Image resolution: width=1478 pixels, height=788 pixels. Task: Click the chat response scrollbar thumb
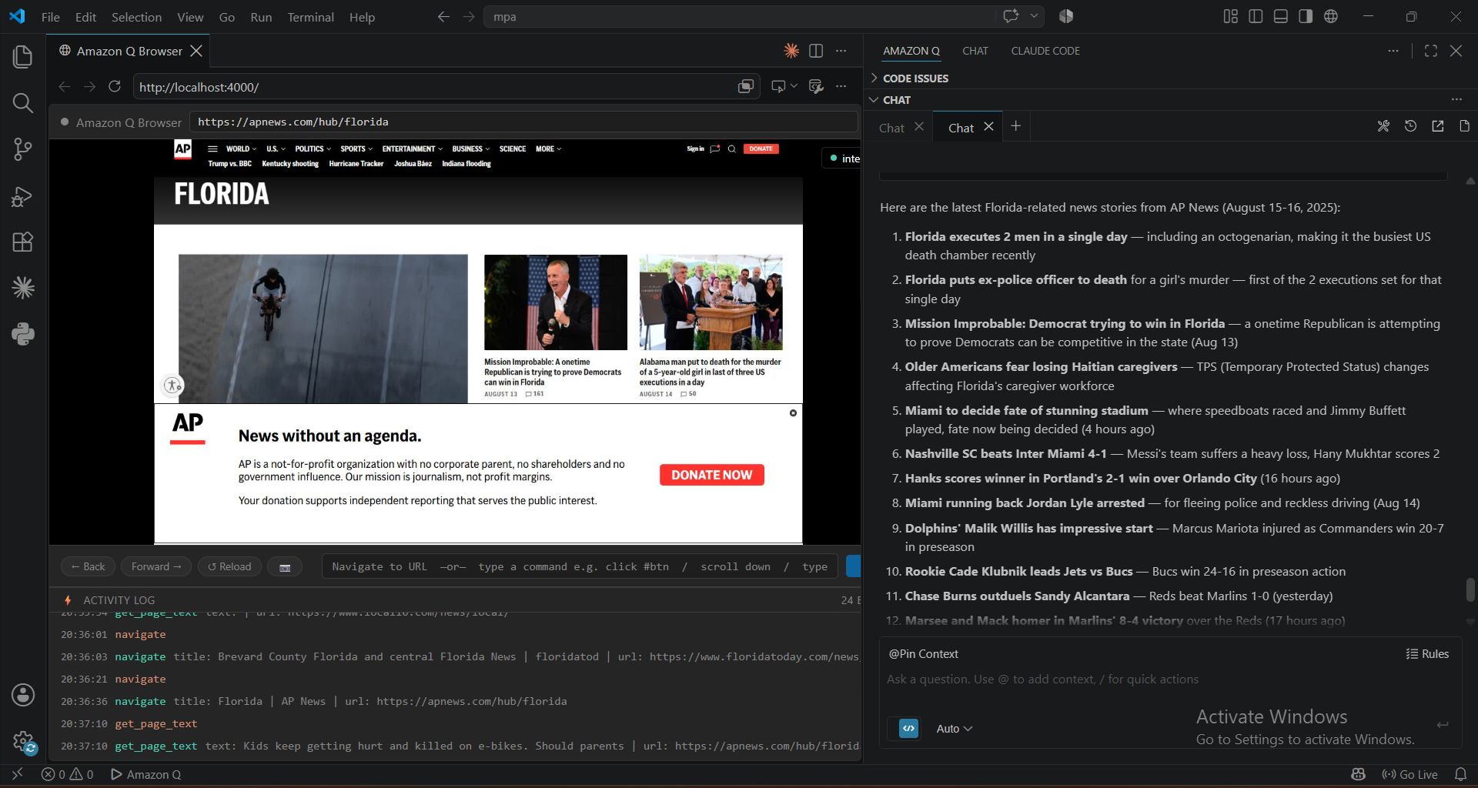point(1470,590)
